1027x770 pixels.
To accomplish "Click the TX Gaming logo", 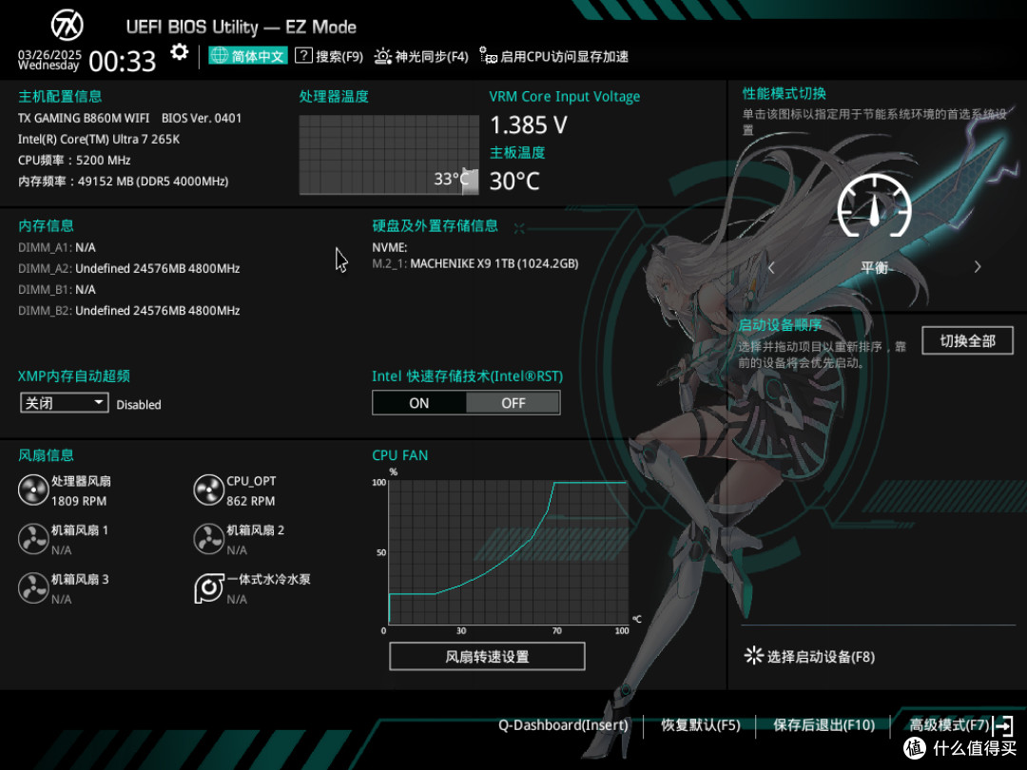I will click(68, 26).
